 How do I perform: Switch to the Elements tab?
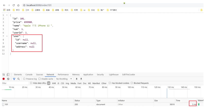coord(18,75)
